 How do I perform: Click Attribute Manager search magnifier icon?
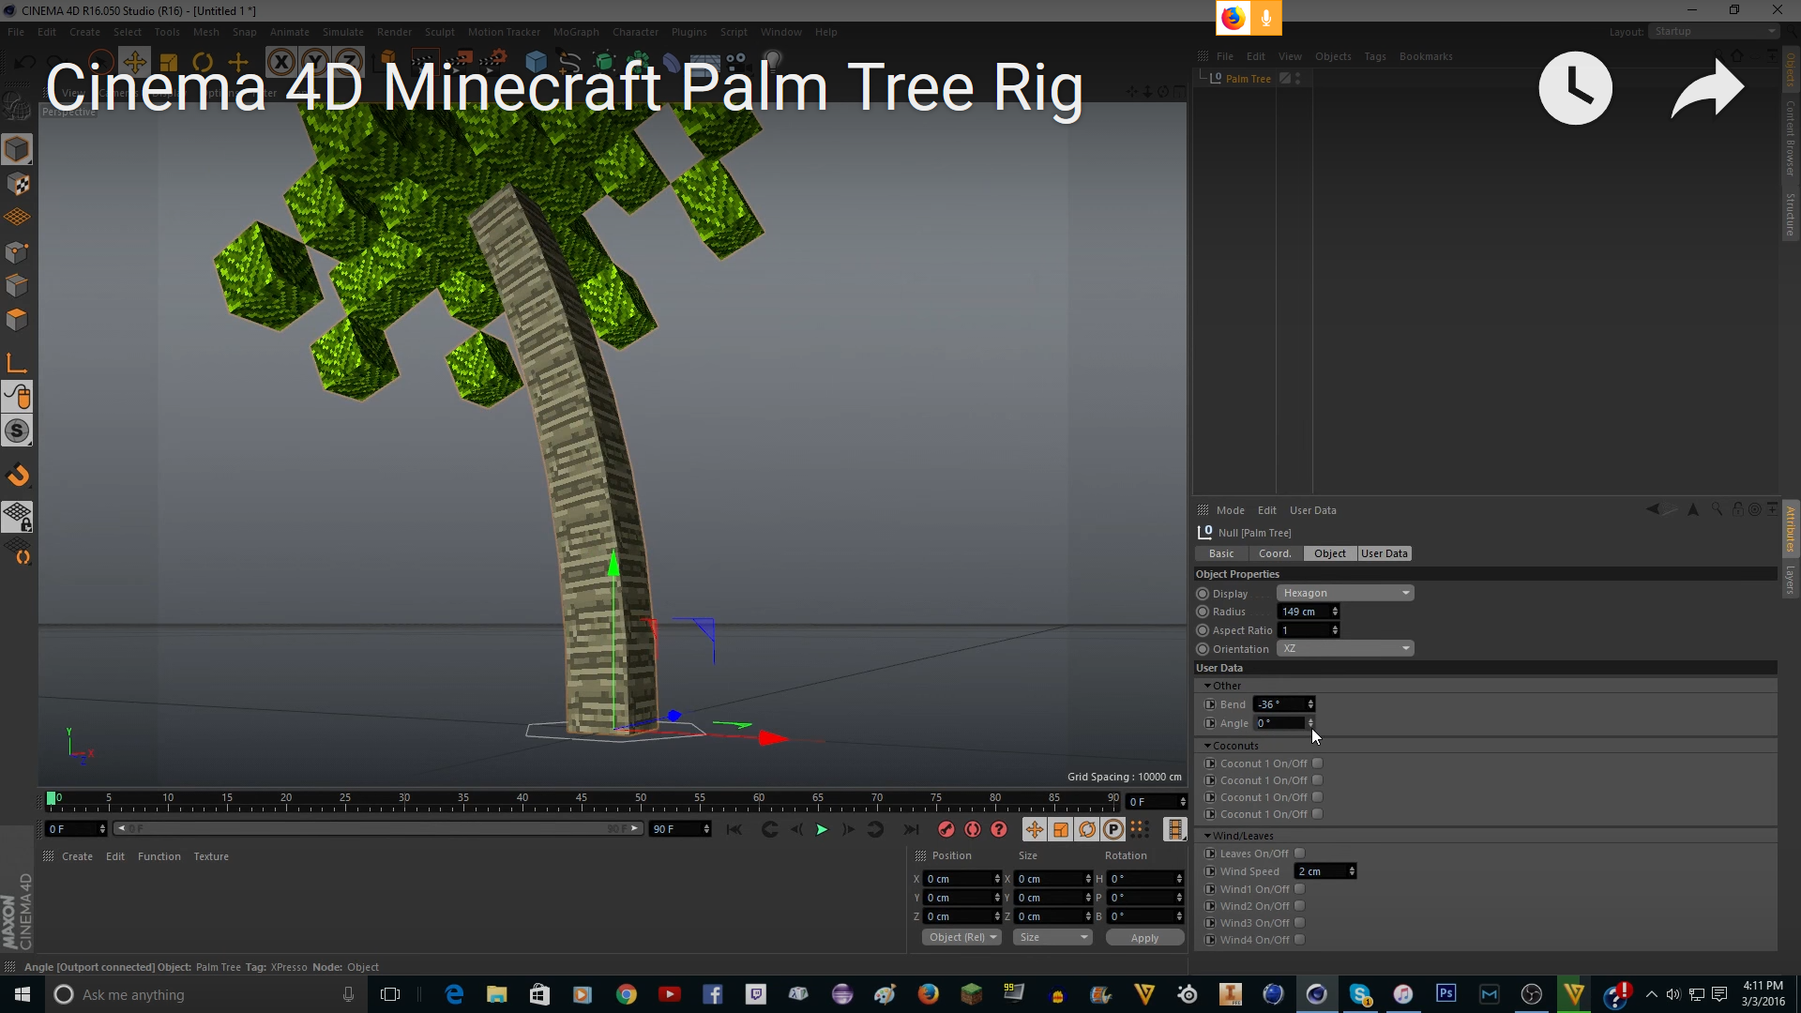pyautogui.click(x=1717, y=509)
